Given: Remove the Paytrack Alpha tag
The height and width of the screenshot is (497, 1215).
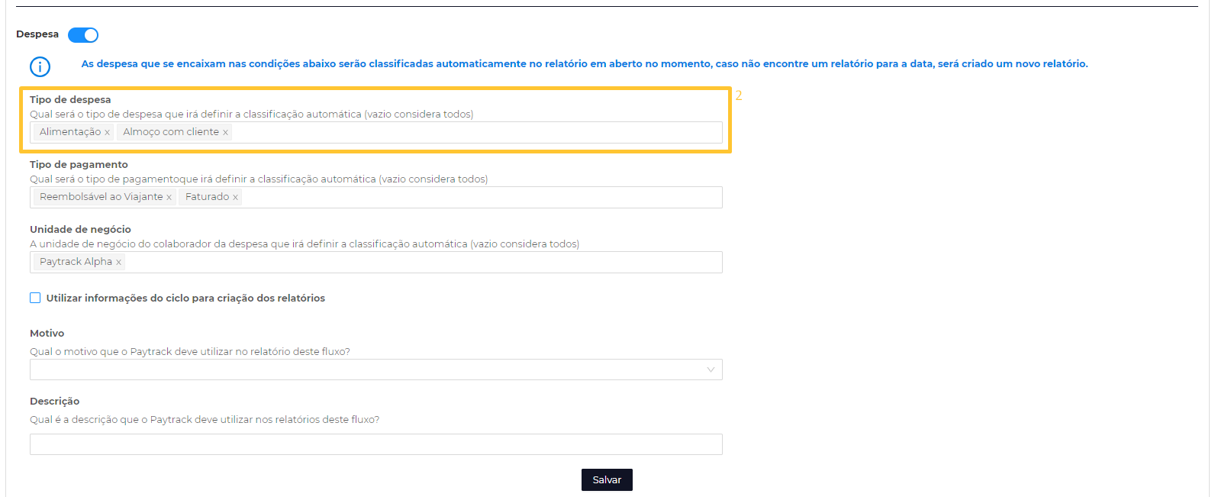Looking at the screenshot, I should [118, 263].
